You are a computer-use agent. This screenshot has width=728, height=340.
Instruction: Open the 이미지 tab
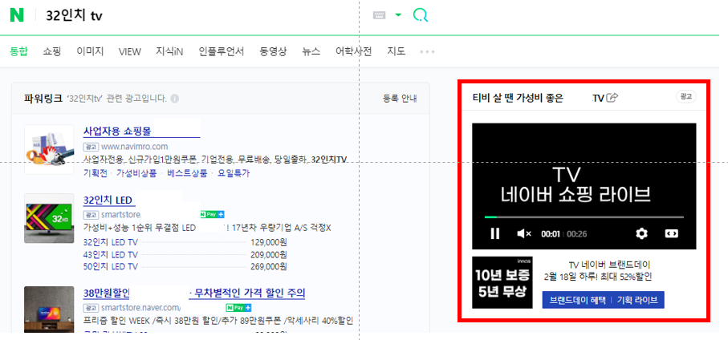tap(90, 51)
